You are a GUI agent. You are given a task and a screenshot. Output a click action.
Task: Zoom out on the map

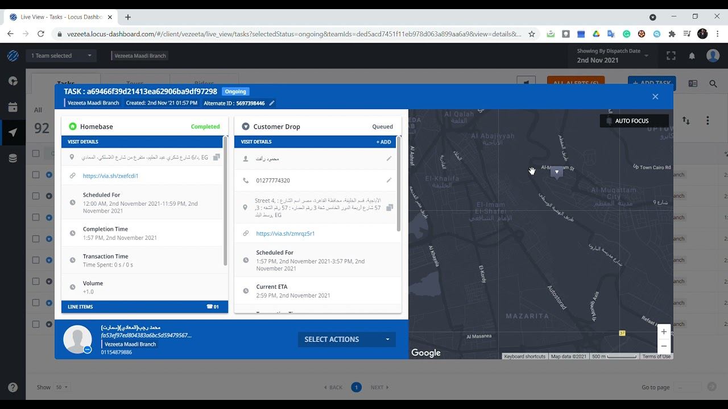point(664,346)
